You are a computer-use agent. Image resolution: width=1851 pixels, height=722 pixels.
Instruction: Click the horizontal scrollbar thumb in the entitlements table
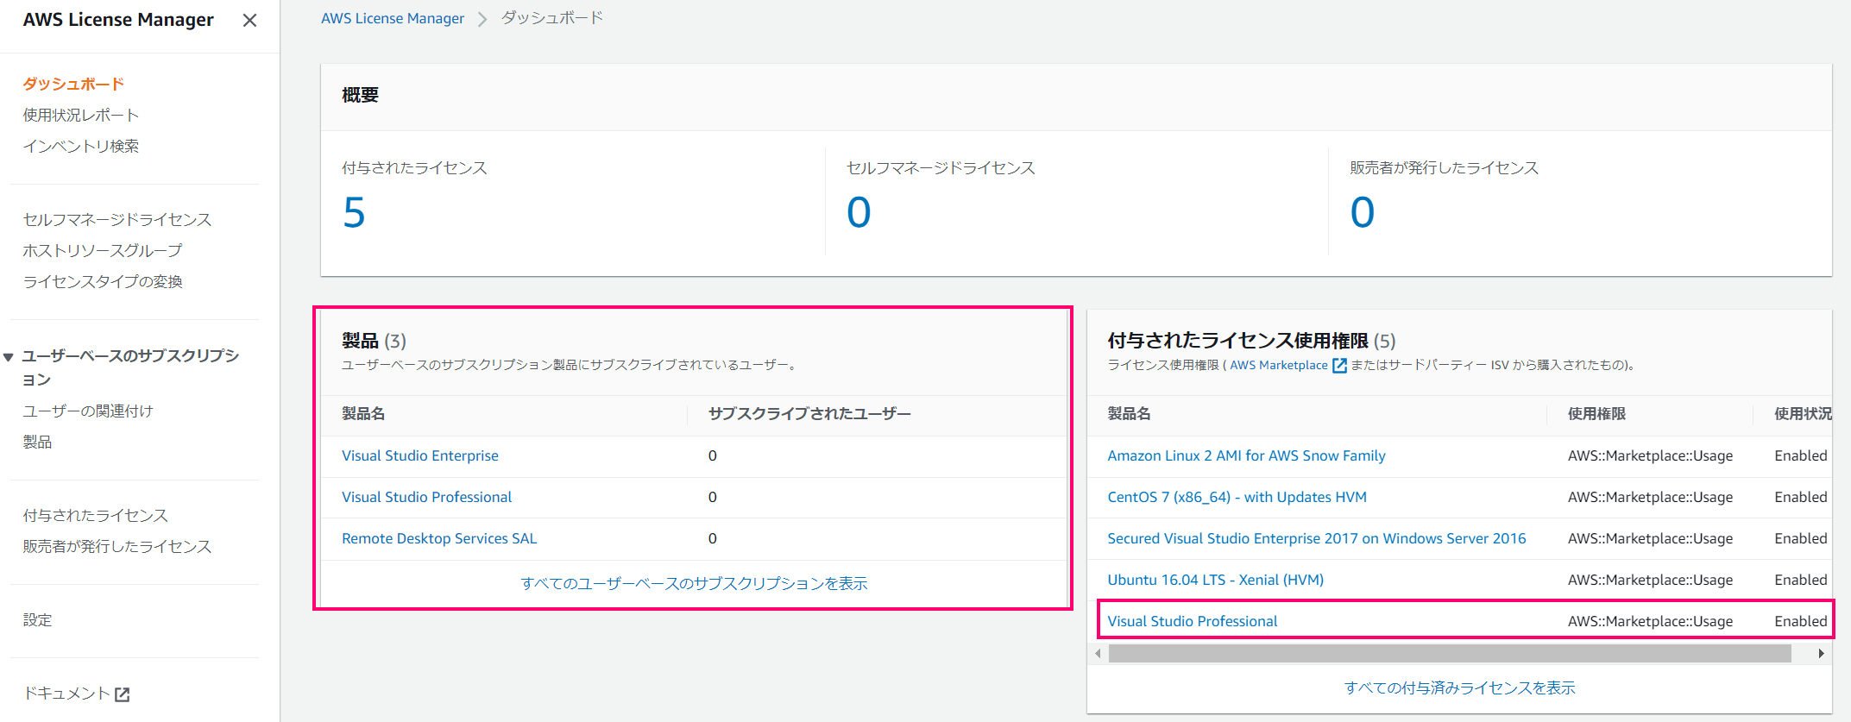coord(1450,654)
